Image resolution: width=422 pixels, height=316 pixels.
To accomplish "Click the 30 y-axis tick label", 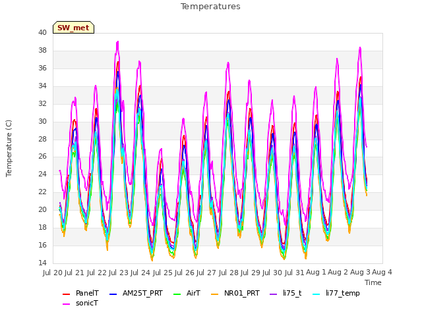I will point(42,121).
